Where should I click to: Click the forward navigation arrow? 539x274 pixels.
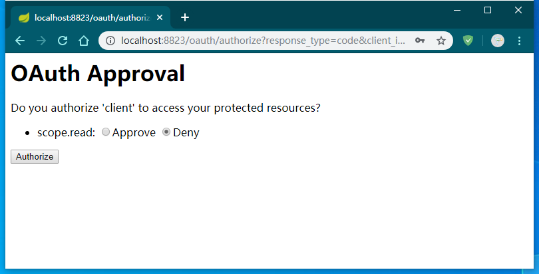click(x=41, y=41)
